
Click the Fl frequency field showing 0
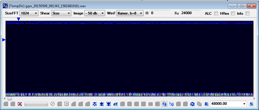(x=160, y=13)
